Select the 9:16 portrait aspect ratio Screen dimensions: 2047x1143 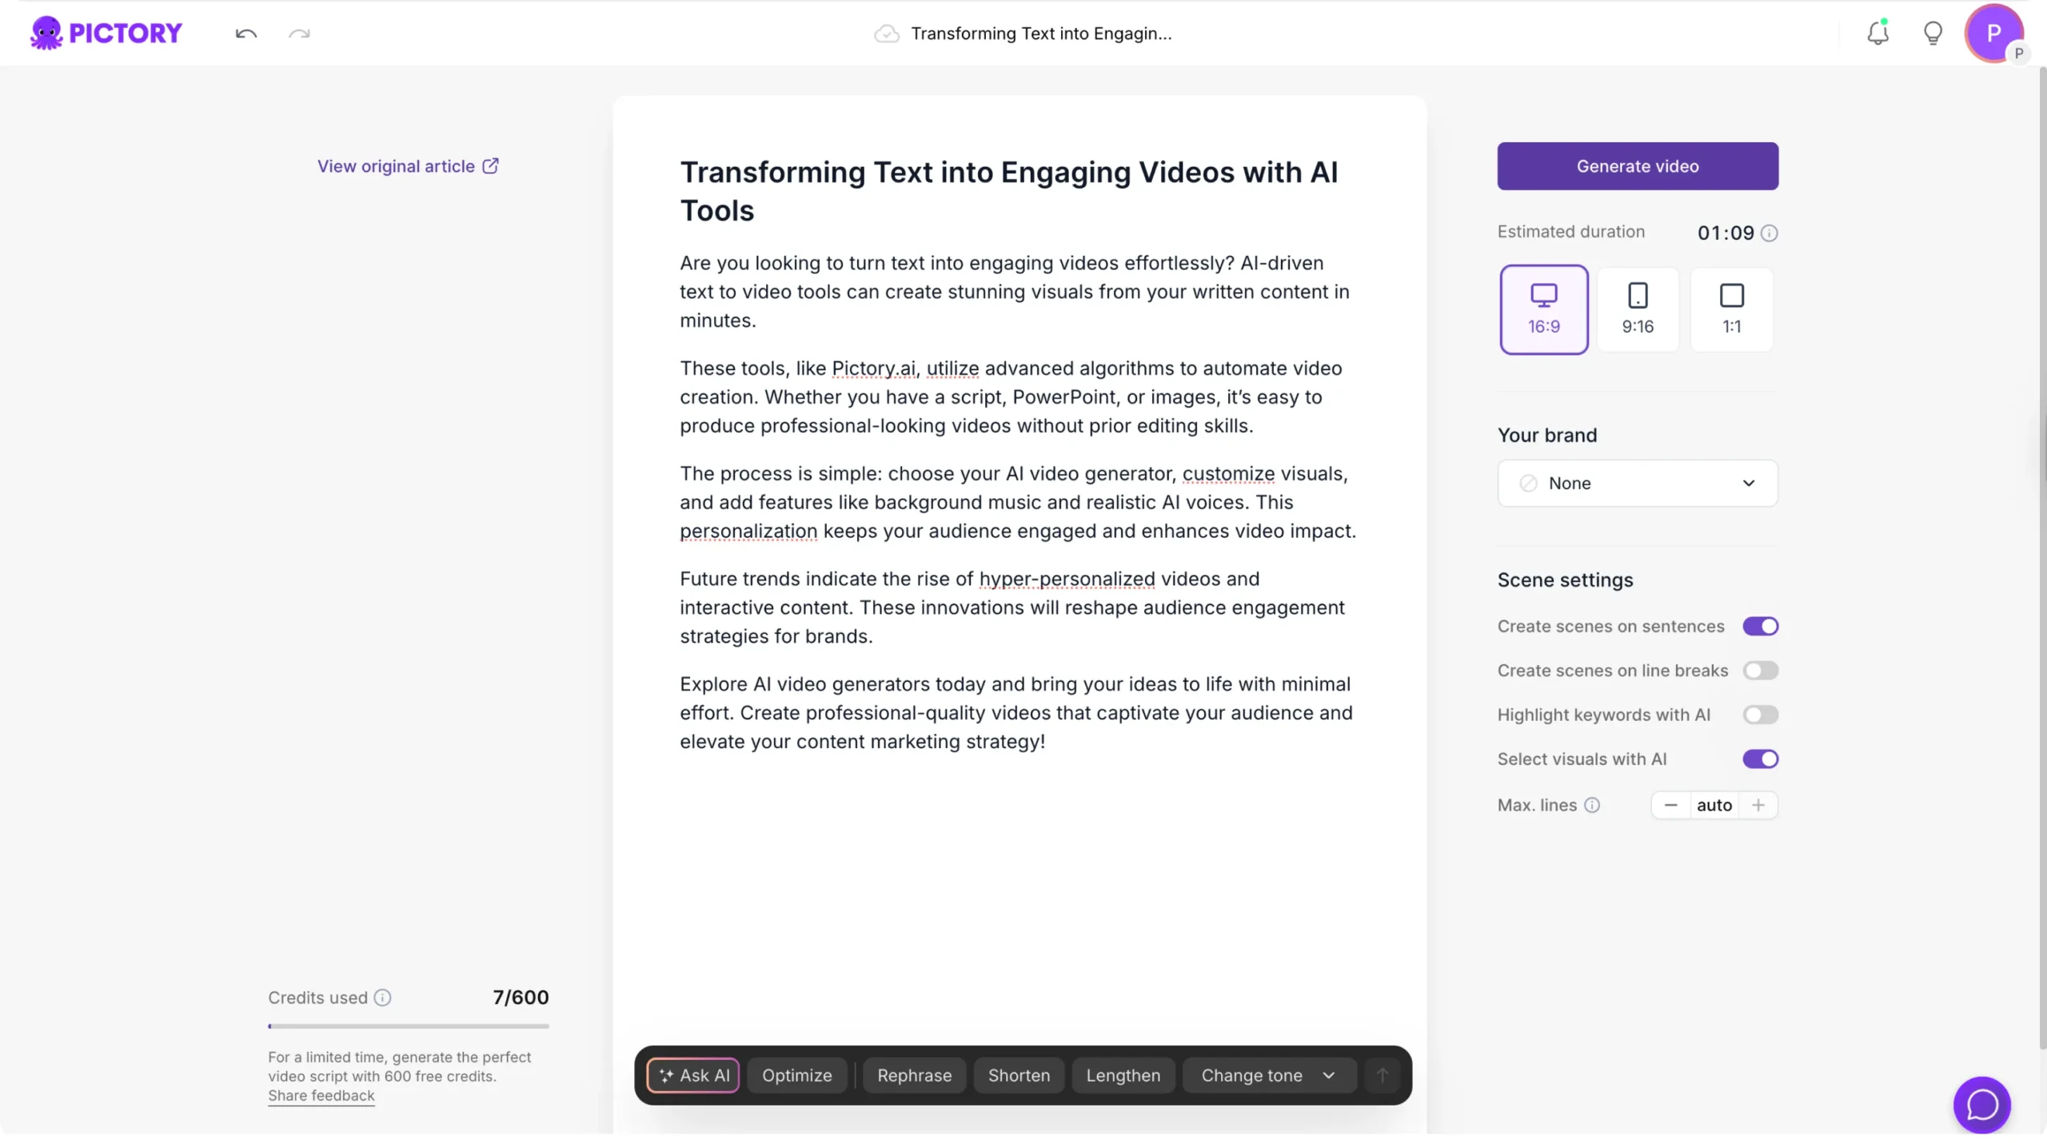1638,309
